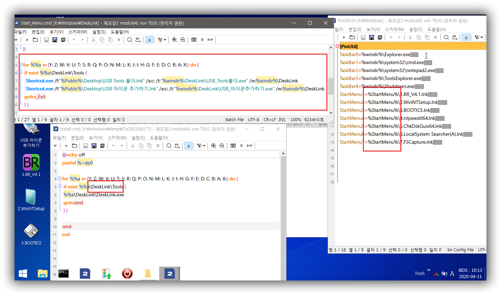Click Save As icon in Start_Menu.cmd toolbar
The image size is (501, 295).
coord(55,40)
